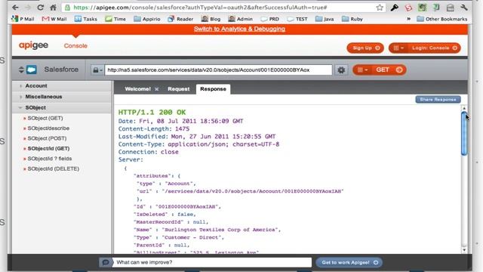Select the Response tab

[213, 89]
